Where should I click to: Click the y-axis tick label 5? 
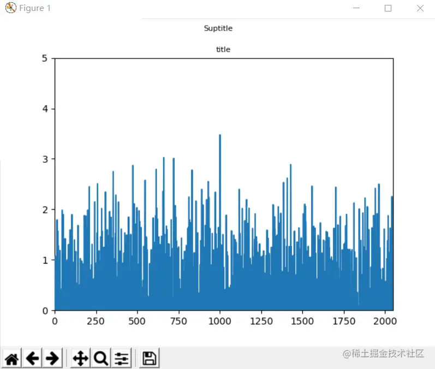coord(45,58)
